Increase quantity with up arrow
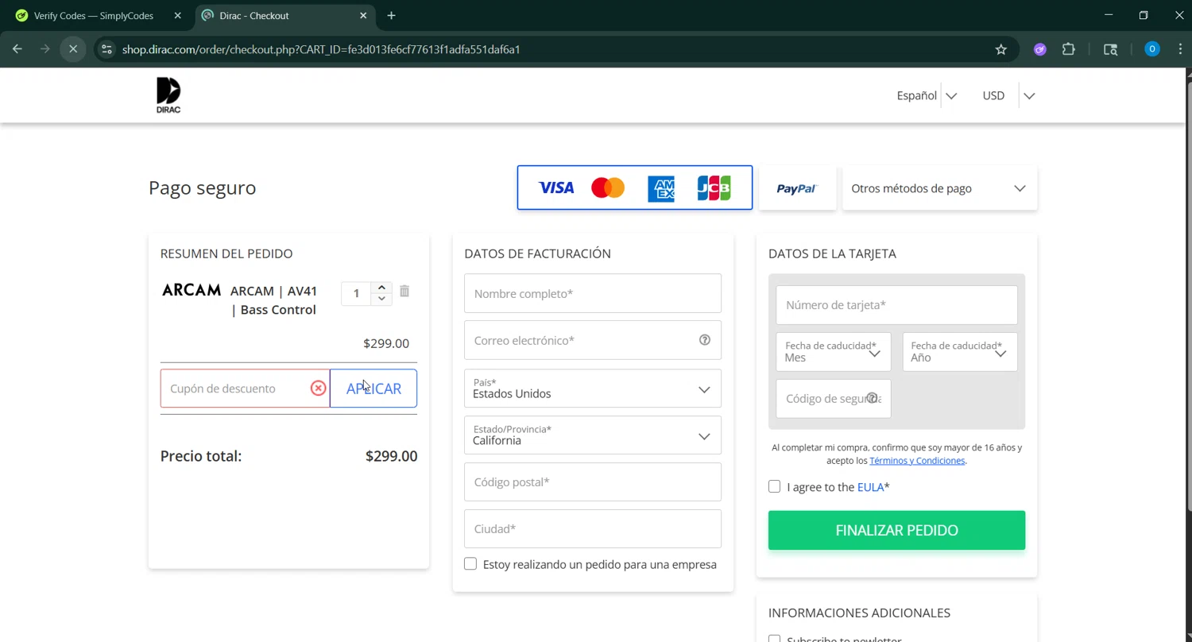 (382, 288)
